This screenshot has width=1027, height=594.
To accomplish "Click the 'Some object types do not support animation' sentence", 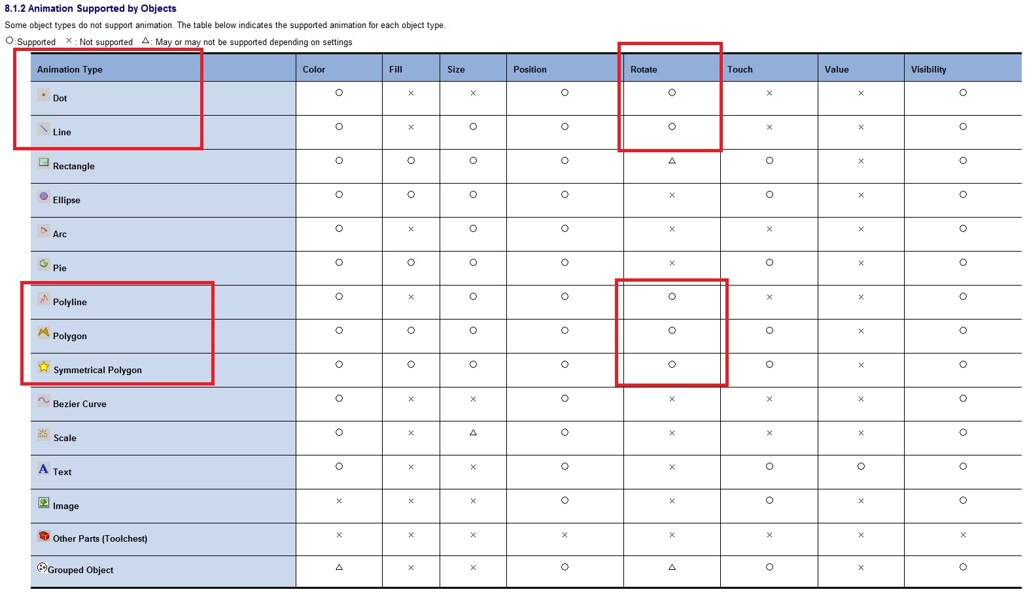I will (90, 25).
